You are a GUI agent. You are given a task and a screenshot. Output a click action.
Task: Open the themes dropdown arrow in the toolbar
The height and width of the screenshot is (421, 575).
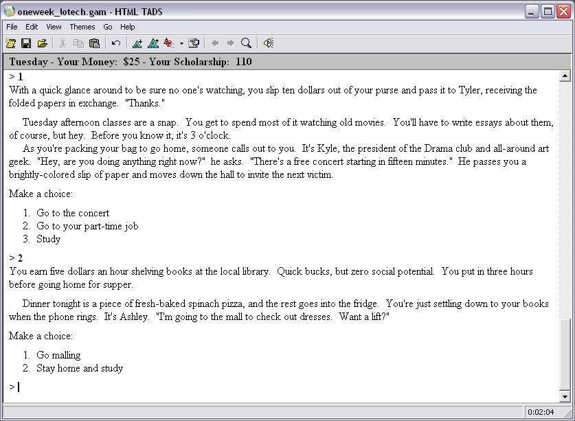(181, 44)
